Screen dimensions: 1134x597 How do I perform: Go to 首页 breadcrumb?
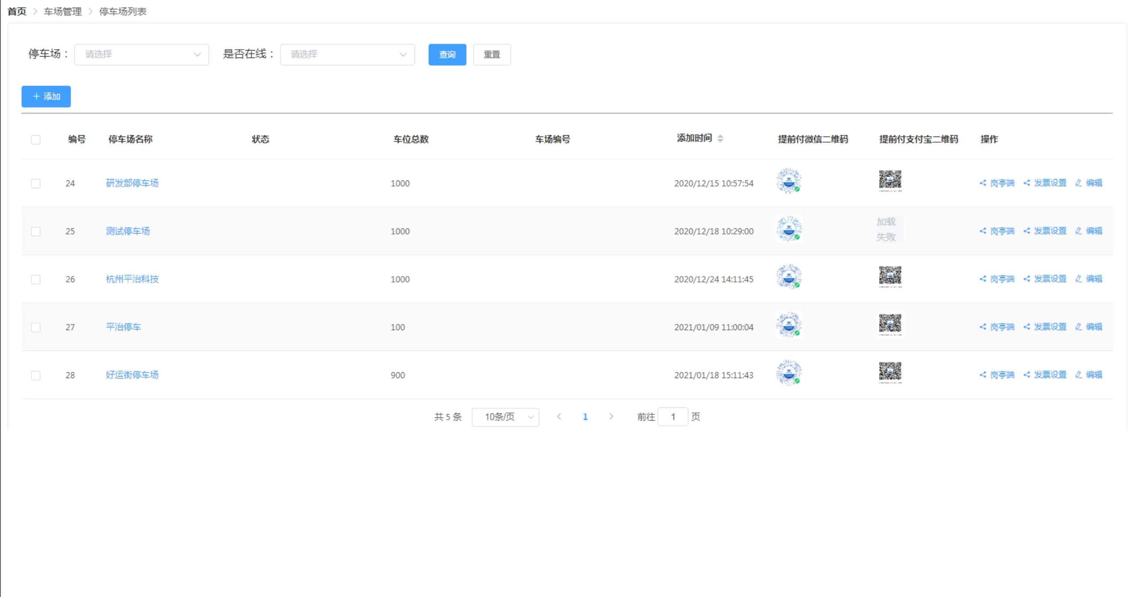pos(17,12)
